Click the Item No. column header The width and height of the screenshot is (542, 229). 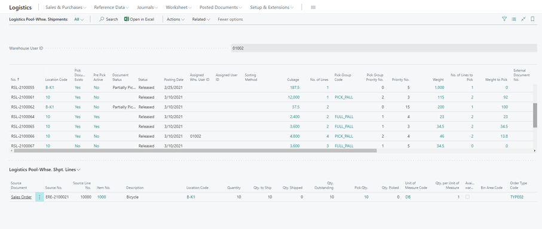[x=103, y=188]
